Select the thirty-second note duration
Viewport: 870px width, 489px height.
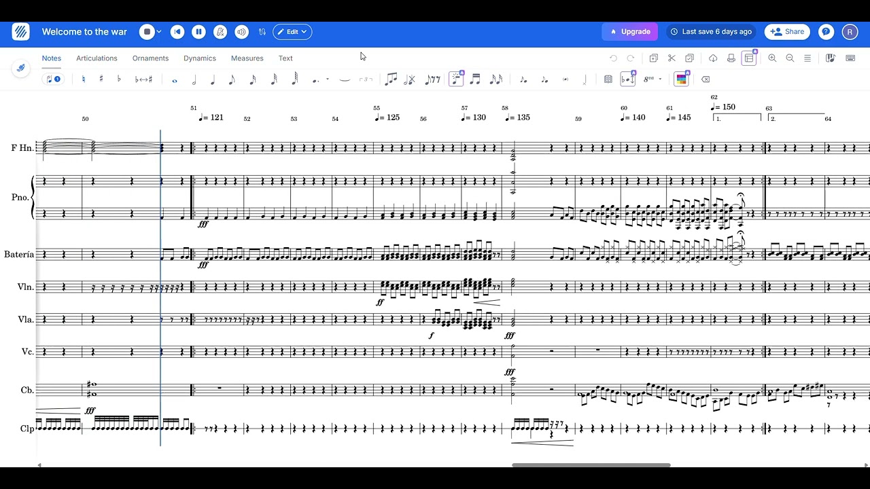274,80
